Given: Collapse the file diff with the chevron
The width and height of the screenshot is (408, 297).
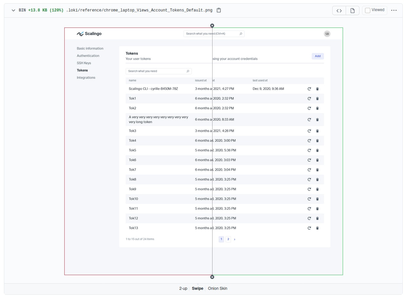Looking at the screenshot, I should tap(13, 10).
